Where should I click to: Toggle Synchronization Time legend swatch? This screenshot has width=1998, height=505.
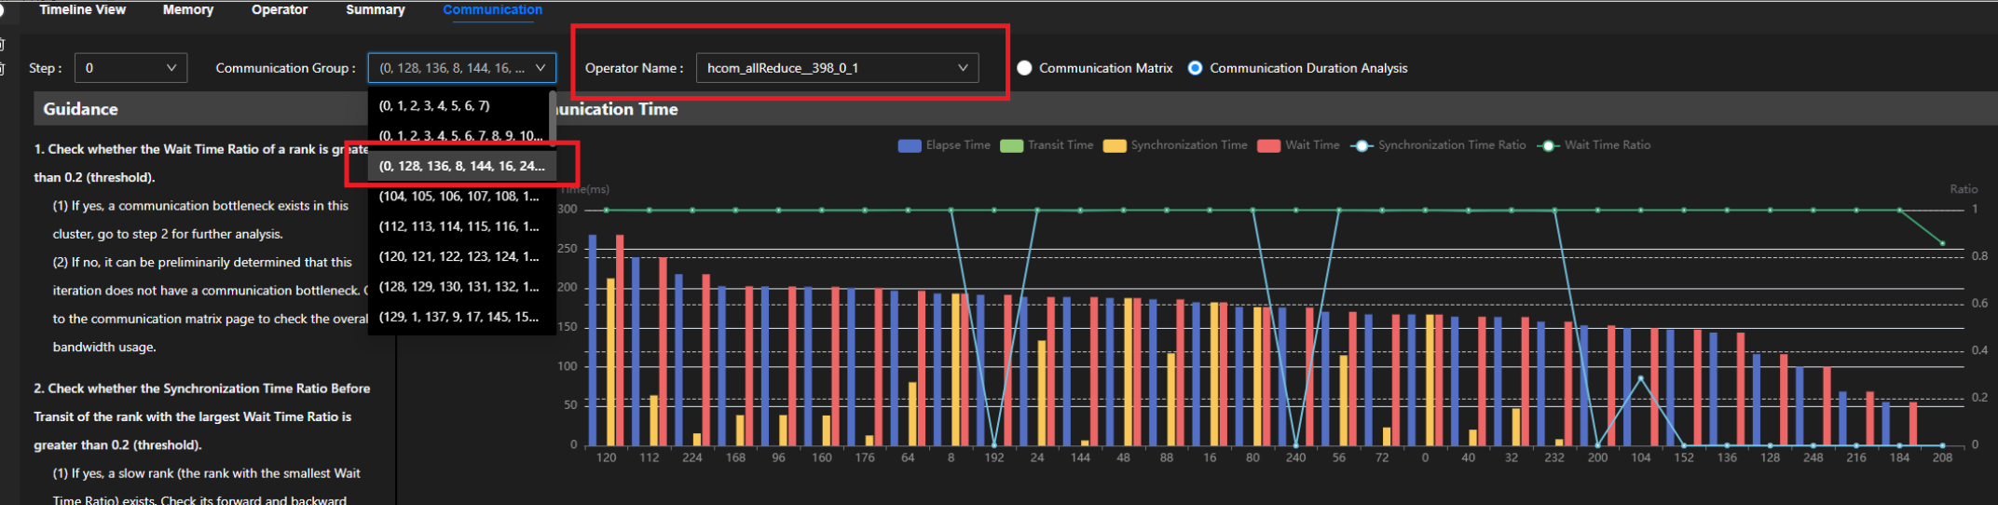1115,145
